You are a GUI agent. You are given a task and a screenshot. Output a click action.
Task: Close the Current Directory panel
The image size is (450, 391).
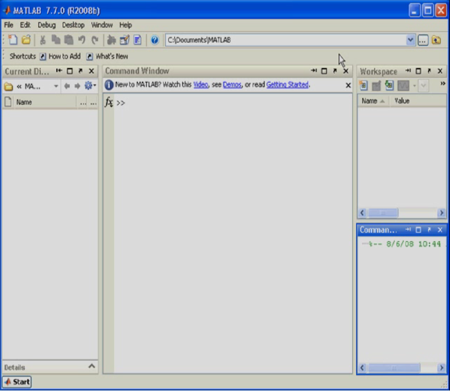click(x=92, y=71)
